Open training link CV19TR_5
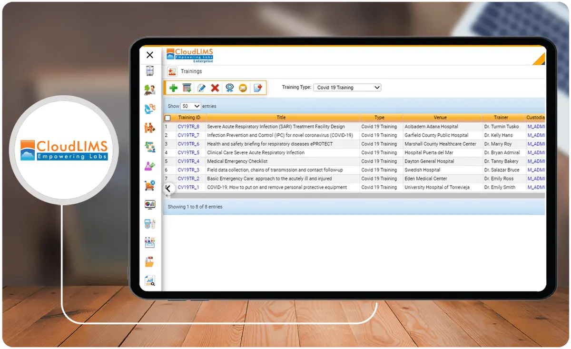This screenshot has width=571, height=349. click(188, 152)
